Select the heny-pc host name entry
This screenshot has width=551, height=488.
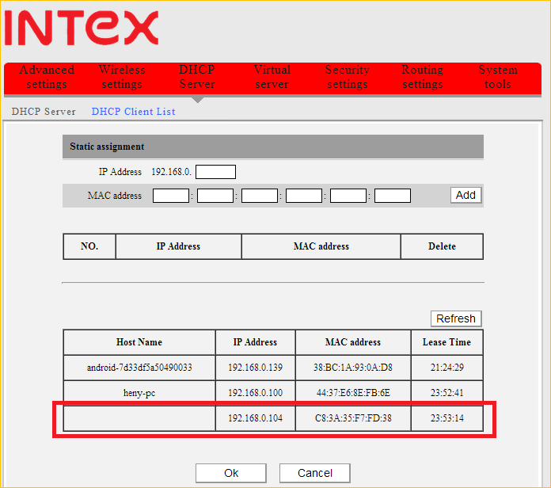tap(139, 393)
